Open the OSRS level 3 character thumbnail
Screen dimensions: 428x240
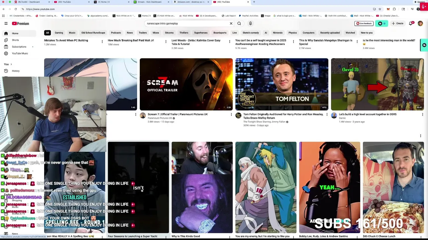(378, 84)
